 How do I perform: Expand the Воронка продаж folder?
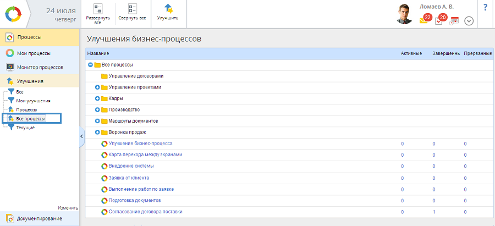click(x=97, y=132)
